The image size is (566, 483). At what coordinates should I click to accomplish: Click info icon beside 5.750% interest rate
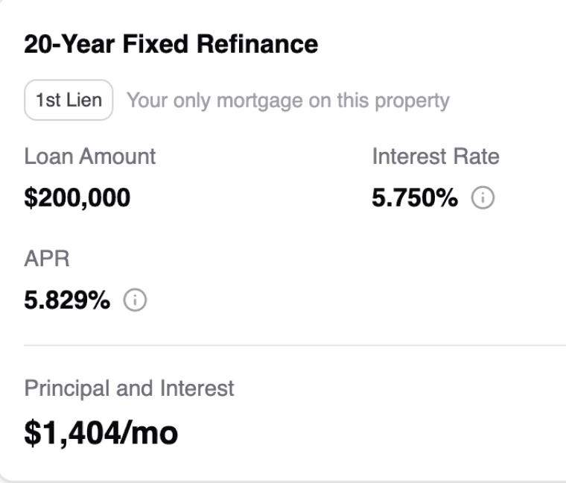point(484,198)
